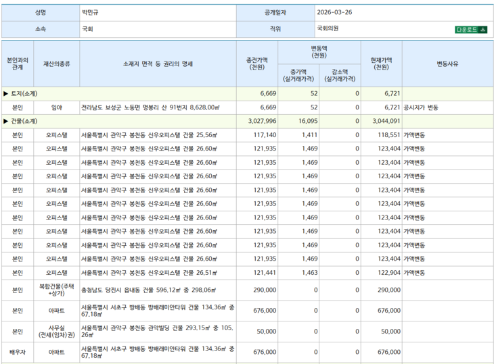Collapse the 토지(소계) triangle arrow
494x364 pixels.
tap(5, 94)
